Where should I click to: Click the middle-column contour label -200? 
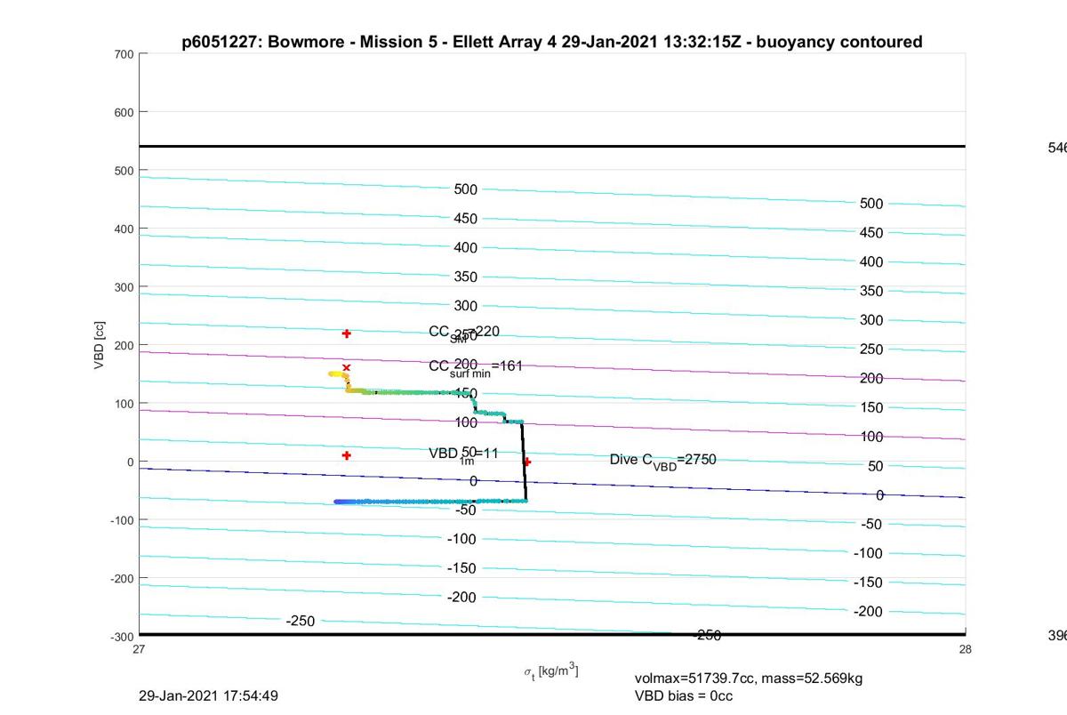[x=462, y=598]
